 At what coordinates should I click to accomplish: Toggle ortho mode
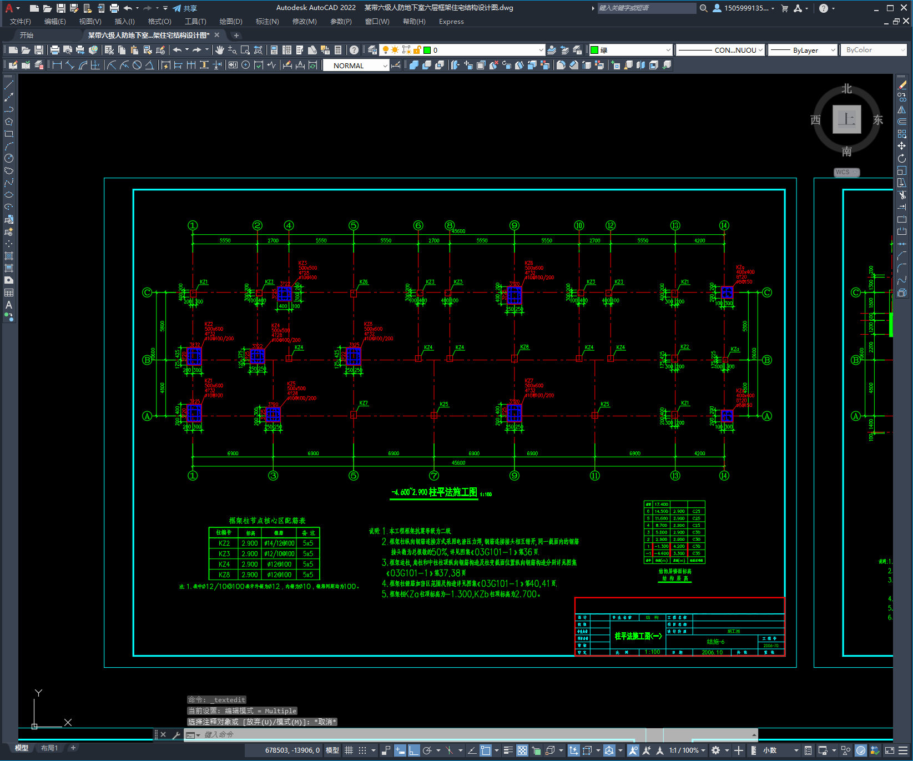pos(413,750)
